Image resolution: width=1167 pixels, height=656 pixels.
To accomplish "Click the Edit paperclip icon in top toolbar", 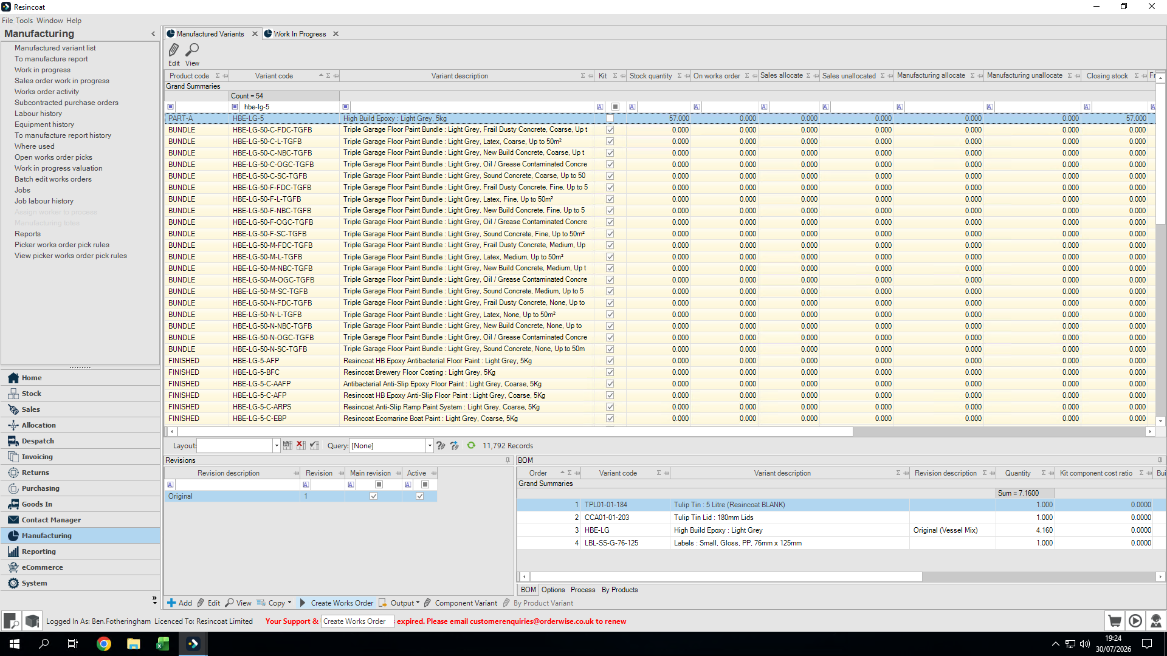I will point(174,50).
